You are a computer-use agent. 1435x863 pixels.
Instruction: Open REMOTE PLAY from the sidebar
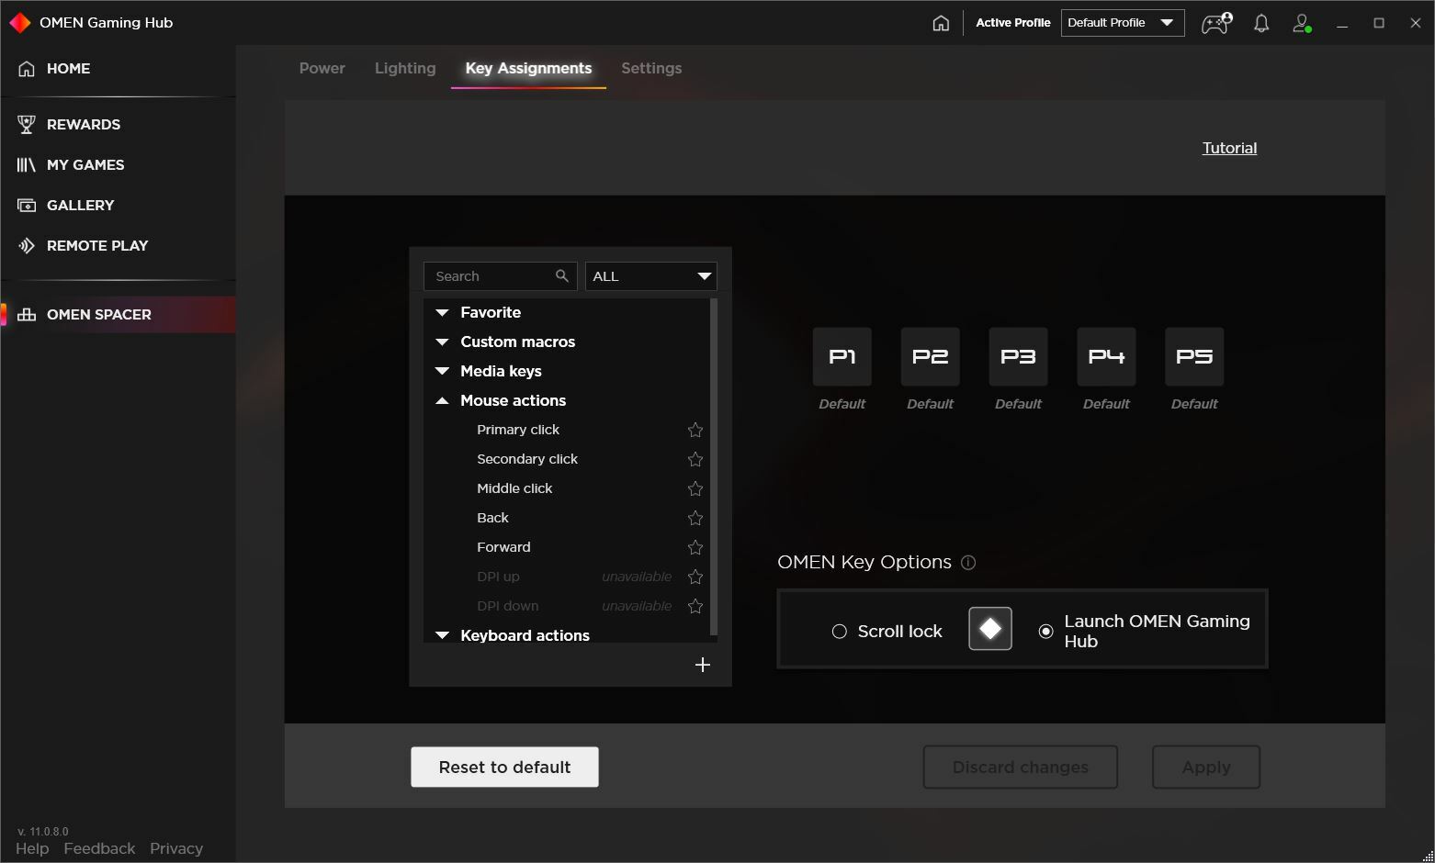tap(27, 245)
